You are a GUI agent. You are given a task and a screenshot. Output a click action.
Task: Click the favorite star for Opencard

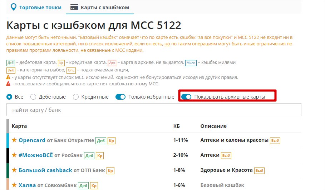click(x=14, y=140)
